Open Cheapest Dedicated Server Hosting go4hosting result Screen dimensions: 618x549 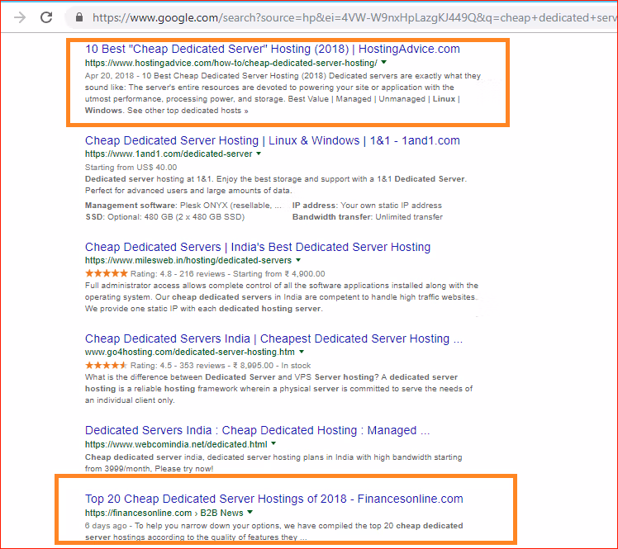pyautogui.click(x=273, y=338)
